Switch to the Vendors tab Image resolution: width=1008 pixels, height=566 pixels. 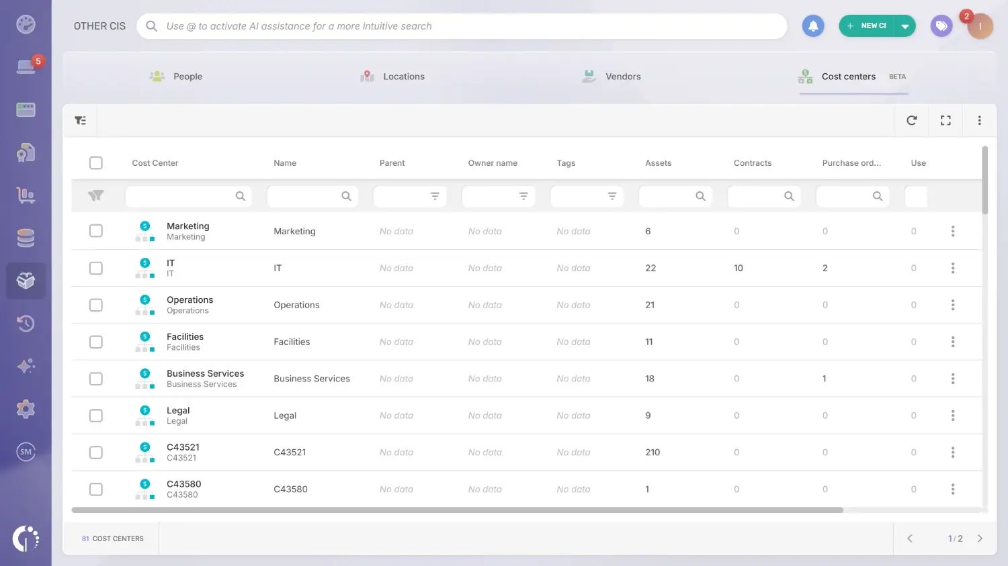coord(611,77)
